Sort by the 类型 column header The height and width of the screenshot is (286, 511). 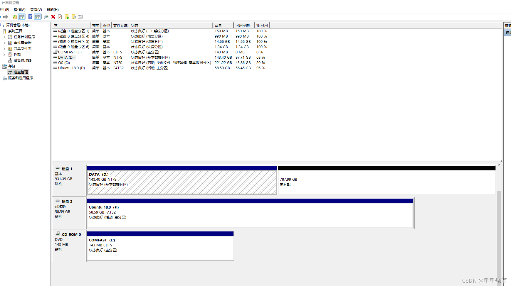[x=106, y=26]
